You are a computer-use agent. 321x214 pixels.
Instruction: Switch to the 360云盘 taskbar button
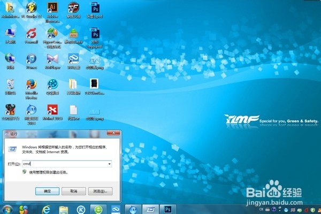pyautogui.click(x=116, y=210)
